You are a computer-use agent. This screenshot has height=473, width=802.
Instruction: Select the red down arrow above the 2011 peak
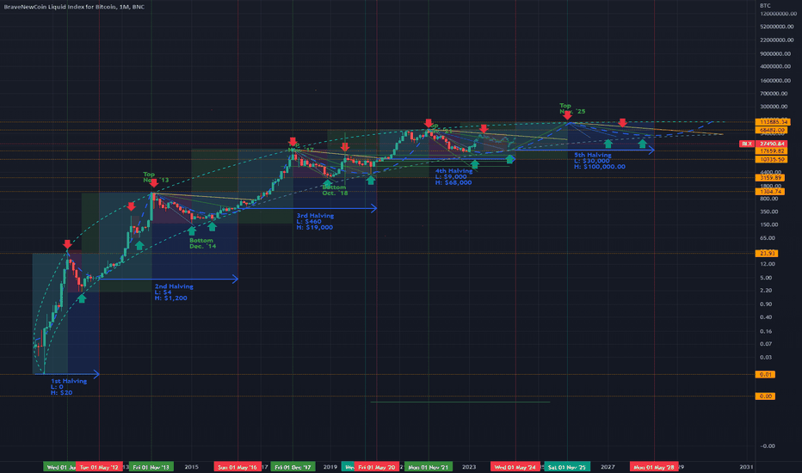(x=67, y=244)
